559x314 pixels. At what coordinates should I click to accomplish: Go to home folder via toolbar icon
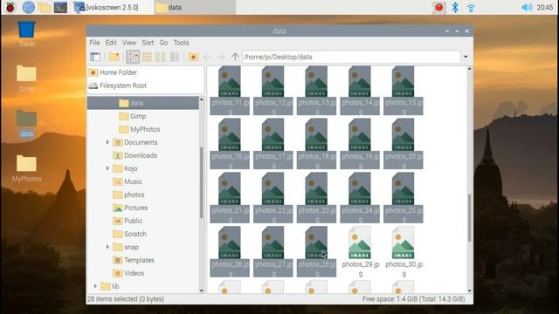[x=193, y=57]
